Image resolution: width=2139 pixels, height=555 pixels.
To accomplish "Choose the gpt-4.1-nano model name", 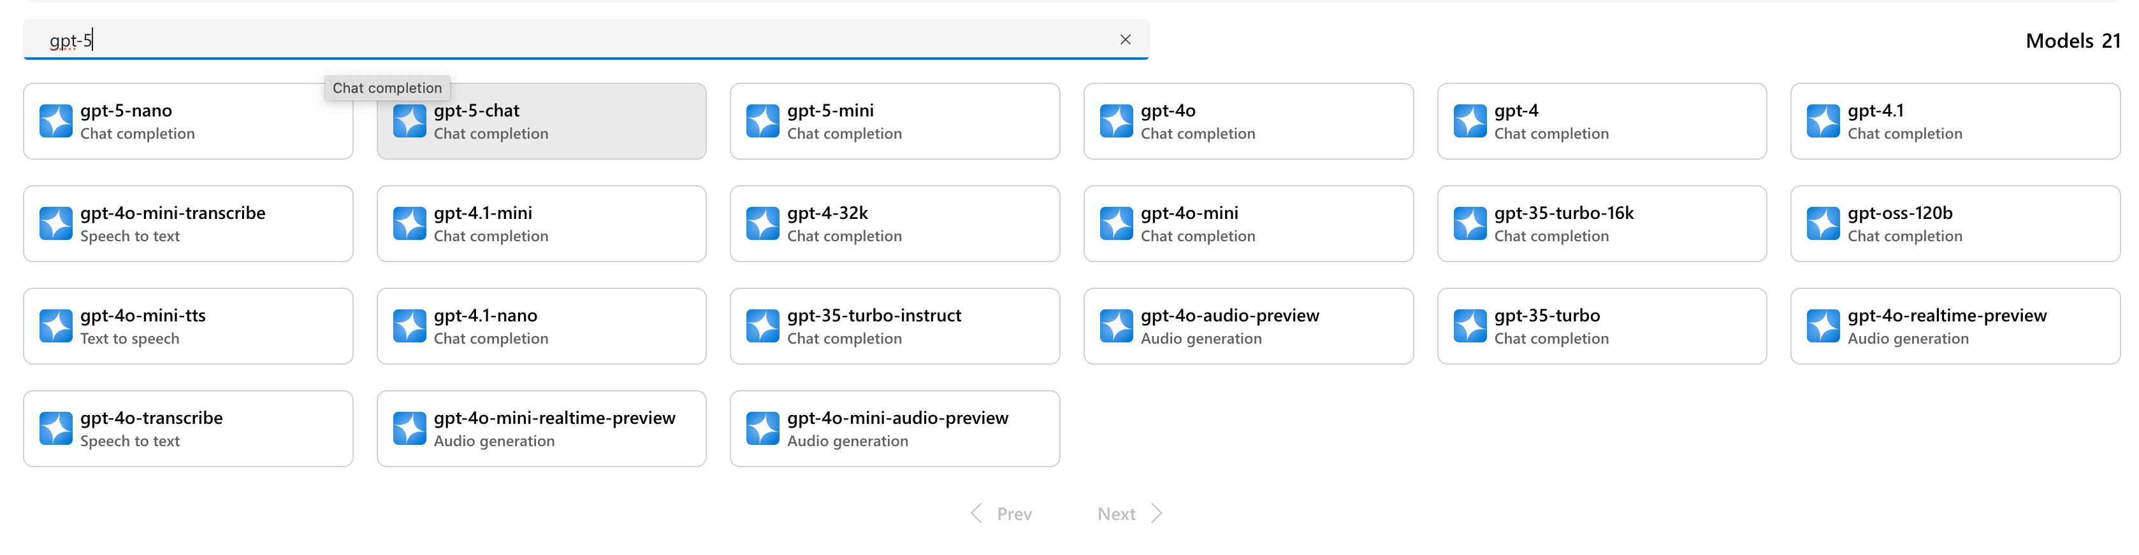I will tap(485, 316).
